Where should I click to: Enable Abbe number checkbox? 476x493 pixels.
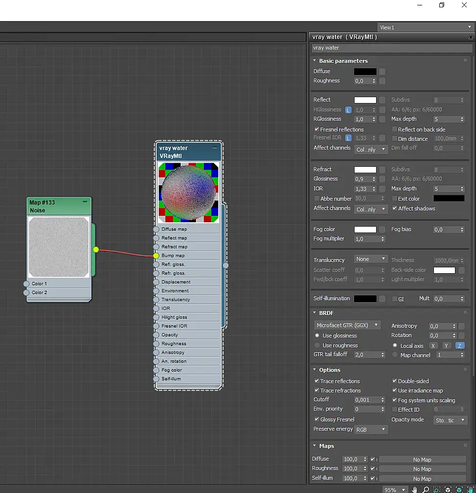pos(317,198)
